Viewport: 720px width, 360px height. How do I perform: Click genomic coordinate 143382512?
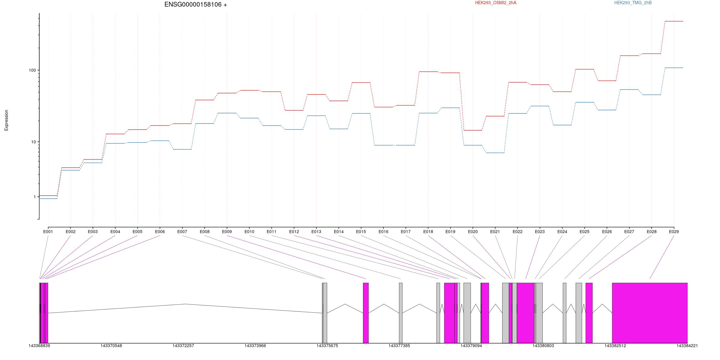615,346
